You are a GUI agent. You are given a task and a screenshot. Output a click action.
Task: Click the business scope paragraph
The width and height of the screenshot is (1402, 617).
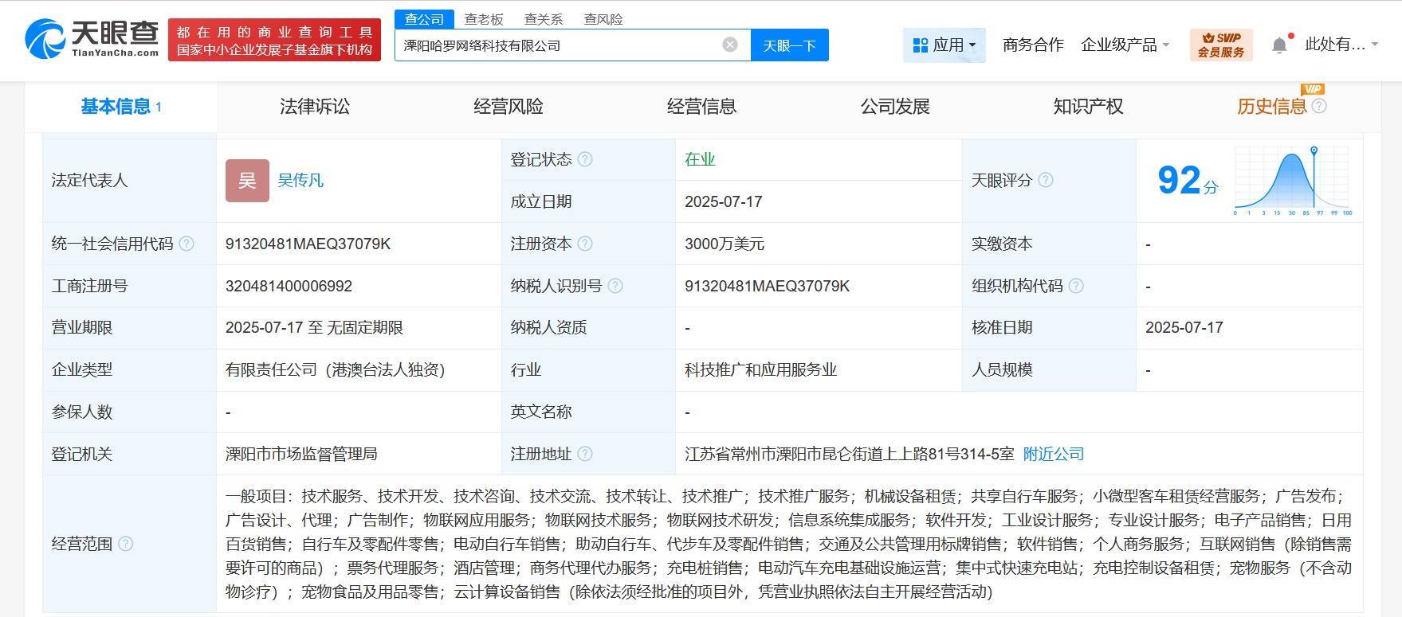click(x=788, y=544)
